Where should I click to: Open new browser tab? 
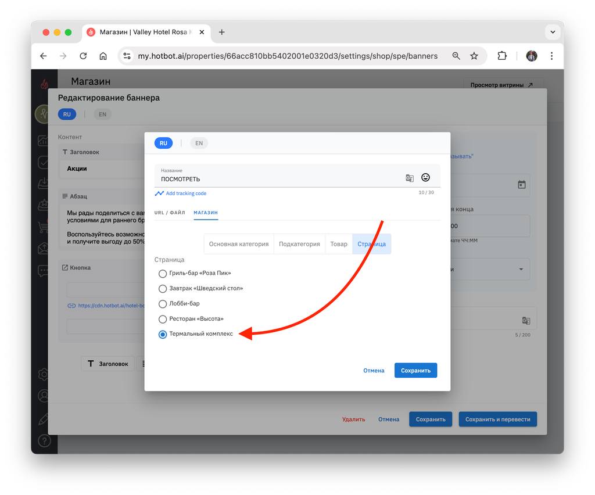(x=221, y=32)
